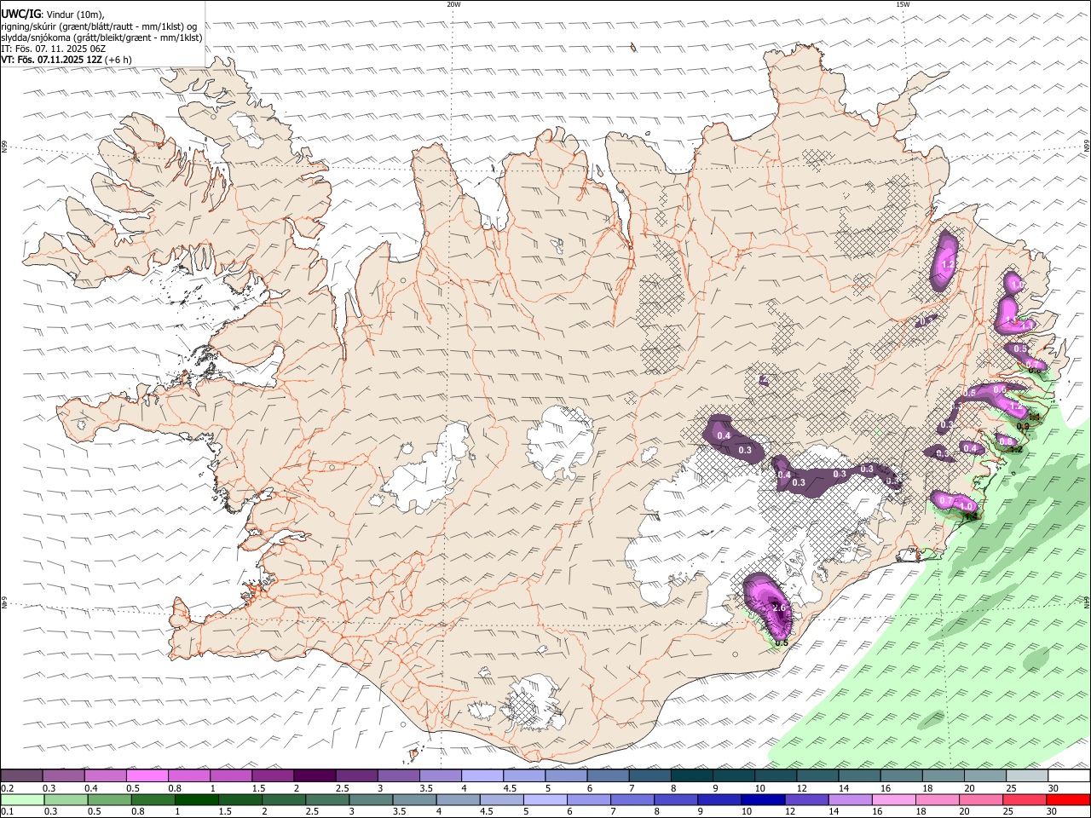Pick upper legend bar swatch labeled 1.5
Screen dimensions: 1091x818
point(273,775)
